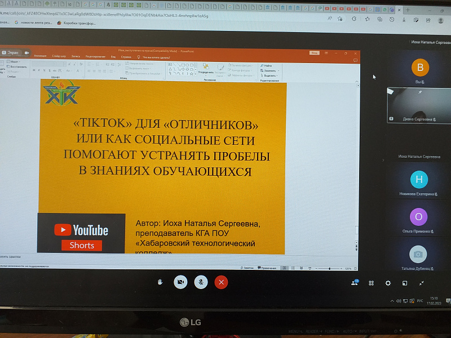
Task: Open the browser Share icon
Action: tap(428, 20)
